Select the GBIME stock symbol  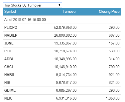(x=10, y=90)
